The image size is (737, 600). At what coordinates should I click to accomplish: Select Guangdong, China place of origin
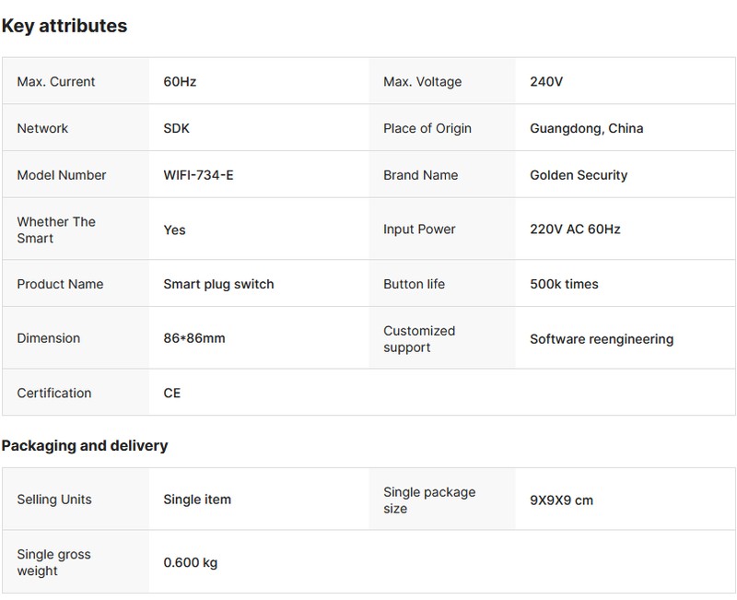(x=586, y=128)
